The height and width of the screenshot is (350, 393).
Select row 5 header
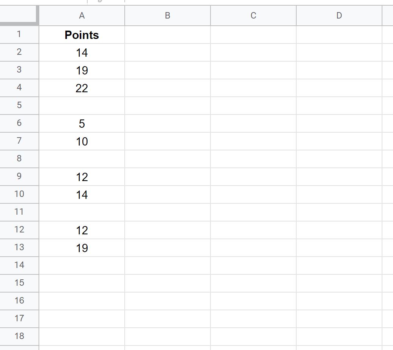19,105
